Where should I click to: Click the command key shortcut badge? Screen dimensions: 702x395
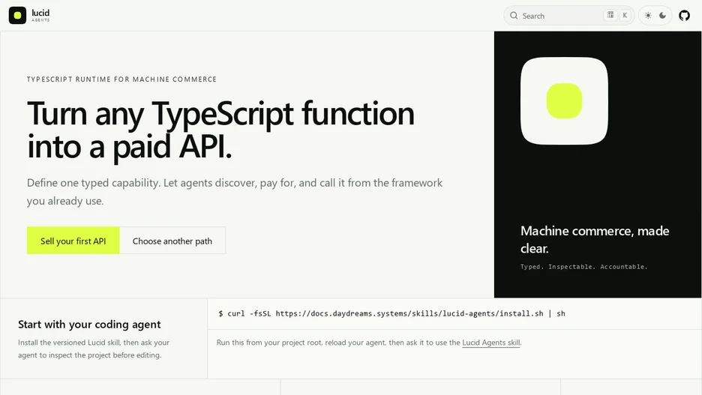pos(610,16)
